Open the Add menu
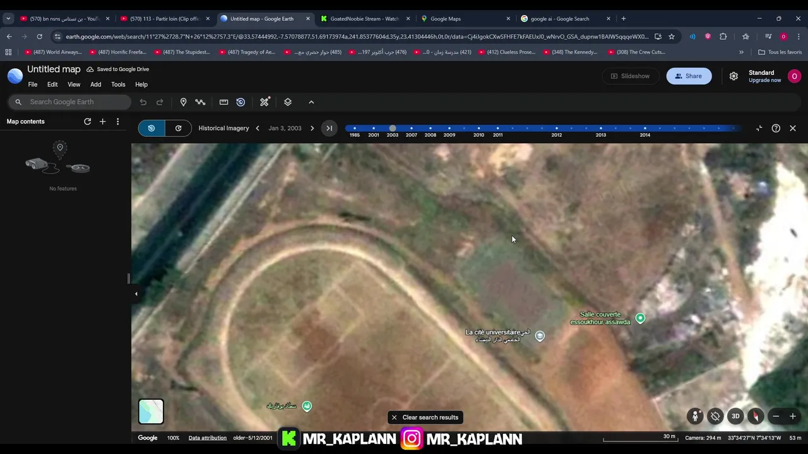The height and width of the screenshot is (454, 808). click(x=95, y=84)
